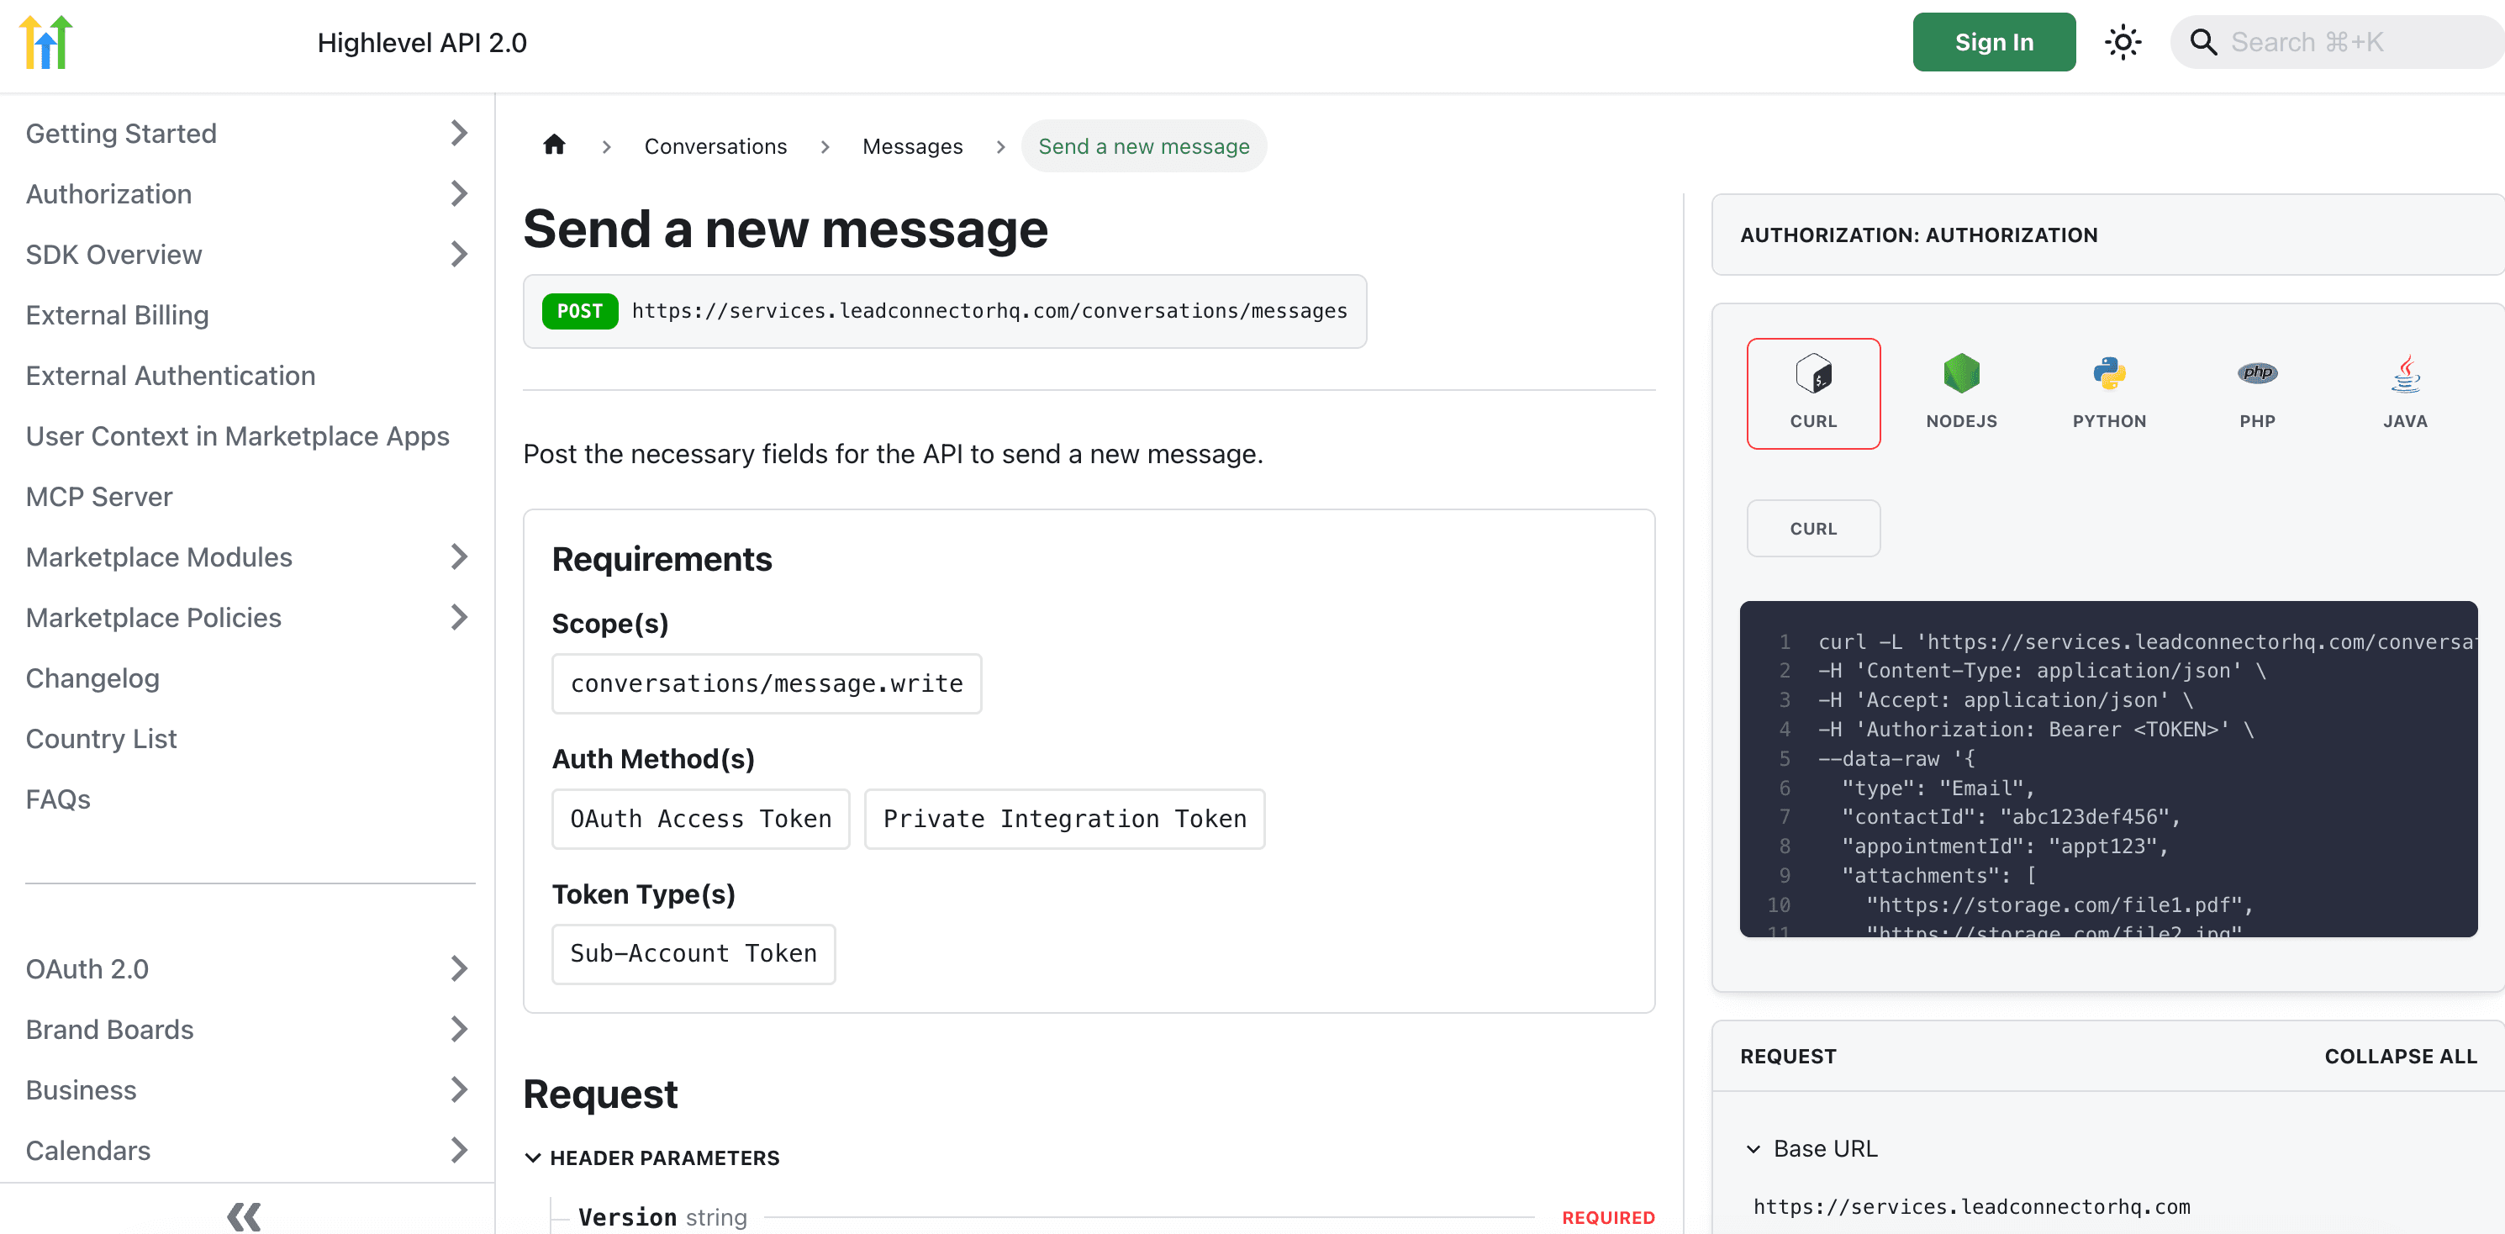This screenshot has width=2505, height=1234.
Task: Expand Marketplace Policies section
Action: [x=459, y=616]
